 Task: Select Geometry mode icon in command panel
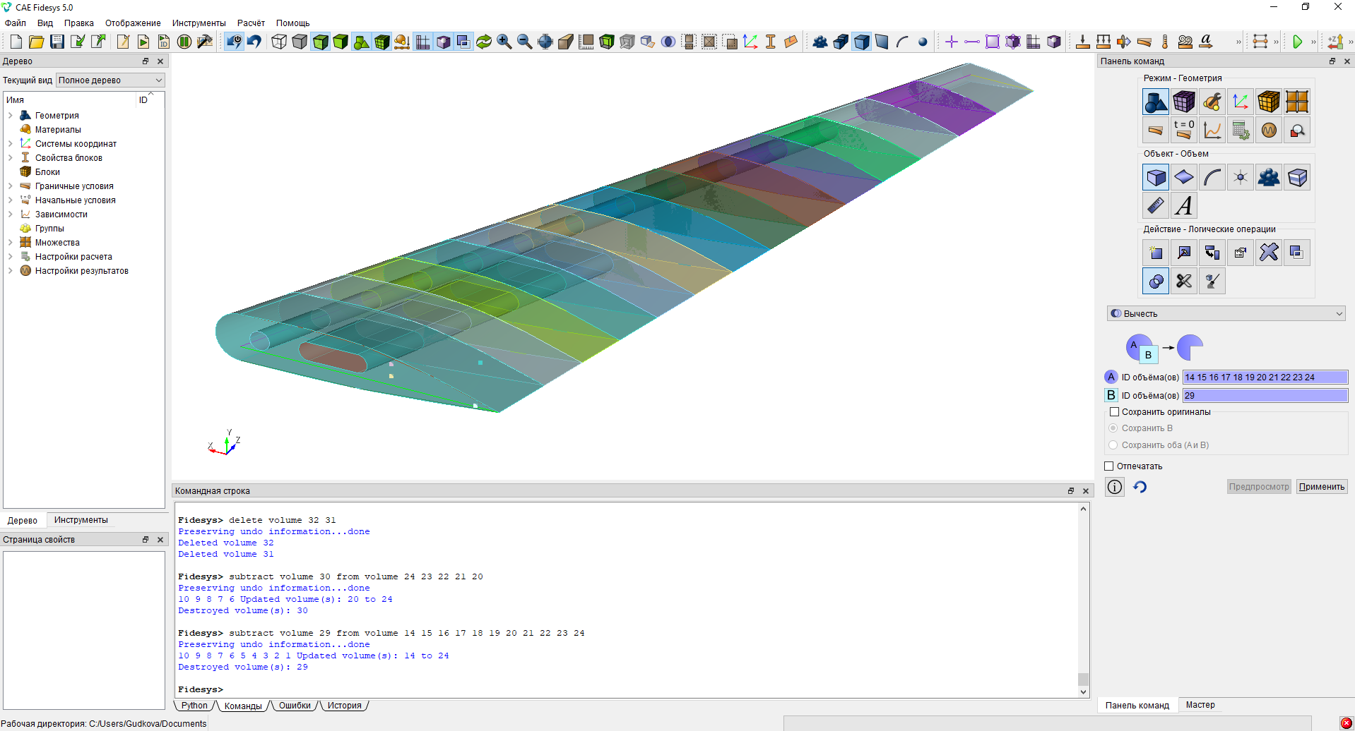pos(1156,102)
